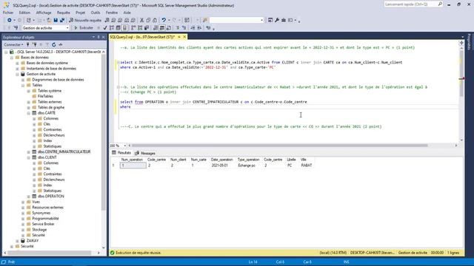Open the Requête menu
The image size is (474, 266).
tap(64, 13)
